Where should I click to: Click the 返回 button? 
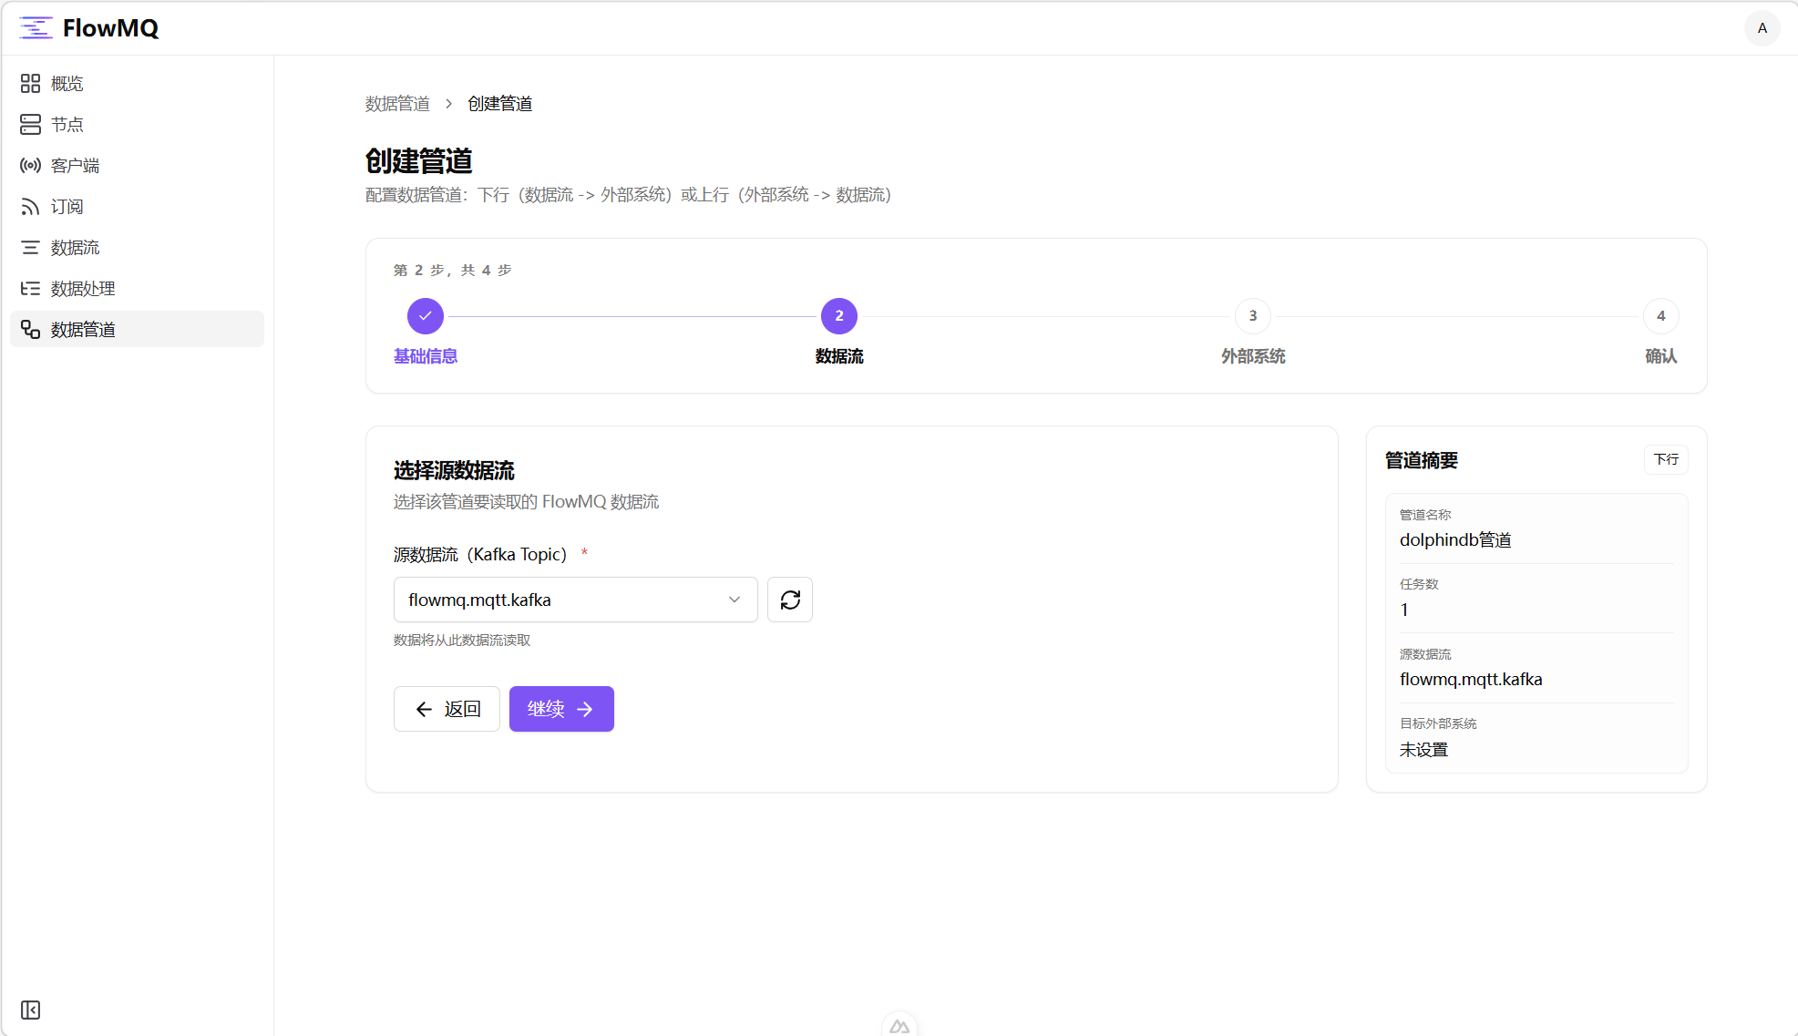[x=447, y=709]
